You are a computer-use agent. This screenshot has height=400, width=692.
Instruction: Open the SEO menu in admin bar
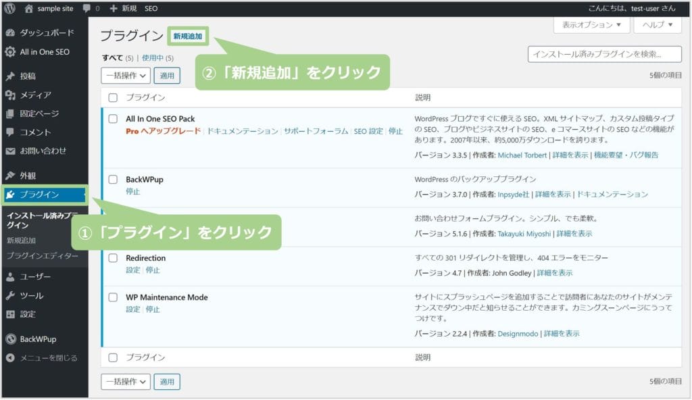coord(151,8)
